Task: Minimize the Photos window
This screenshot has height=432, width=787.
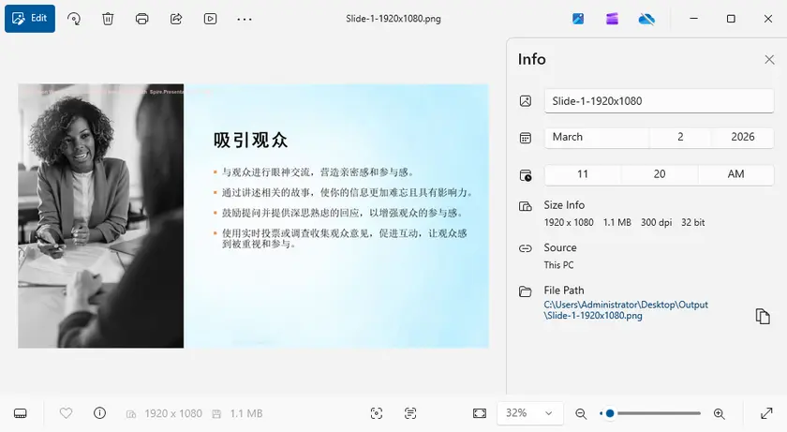Action: [693, 19]
